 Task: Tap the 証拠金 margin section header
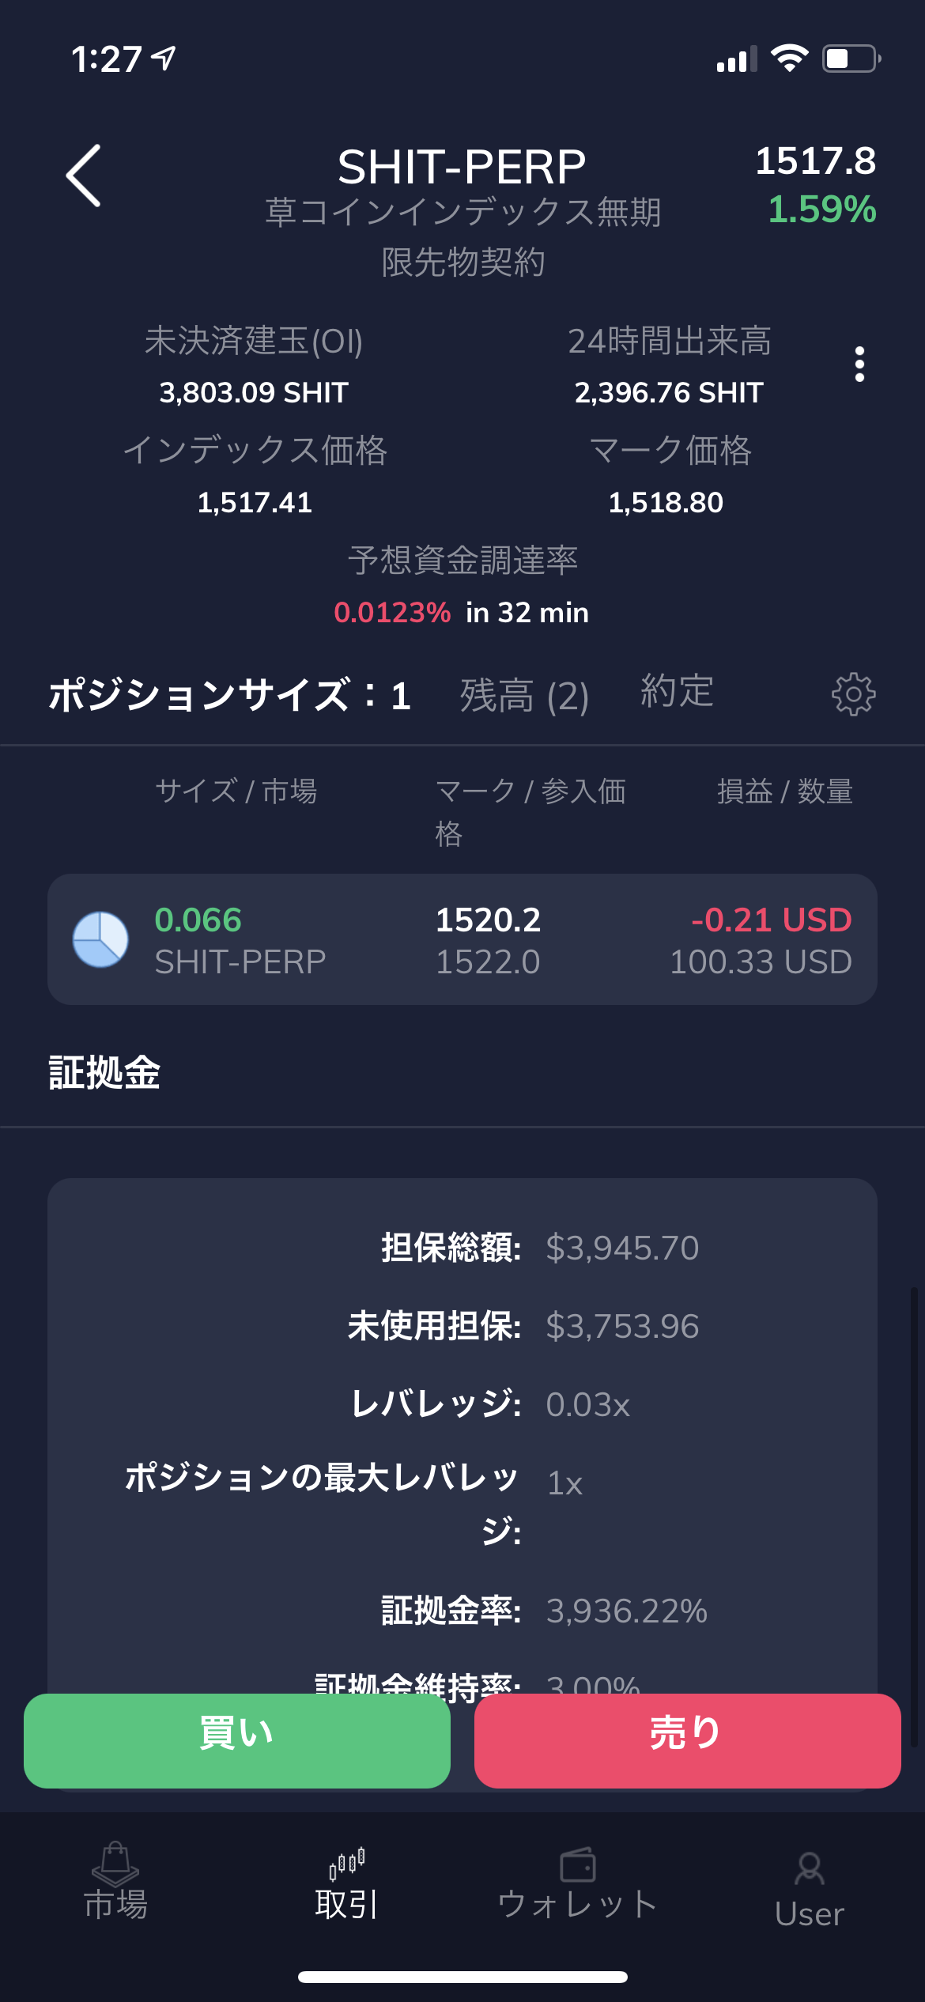coord(104,1073)
